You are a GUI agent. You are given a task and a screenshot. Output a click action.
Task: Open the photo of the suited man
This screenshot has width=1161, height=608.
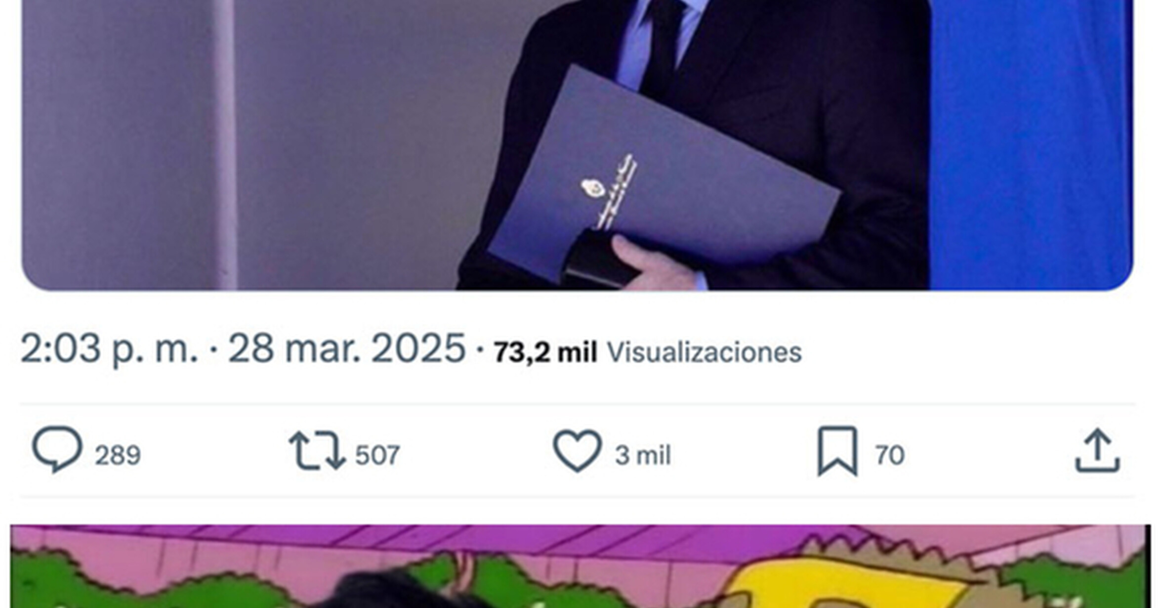tap(577, 145)
